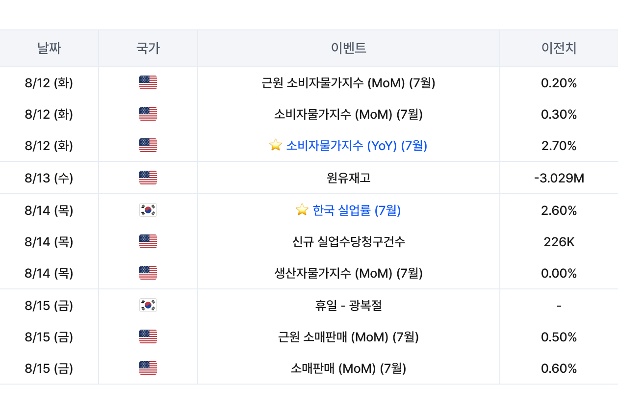Click the star icon beside 한국 실업률 (7월)

click(x=302, y=210)
